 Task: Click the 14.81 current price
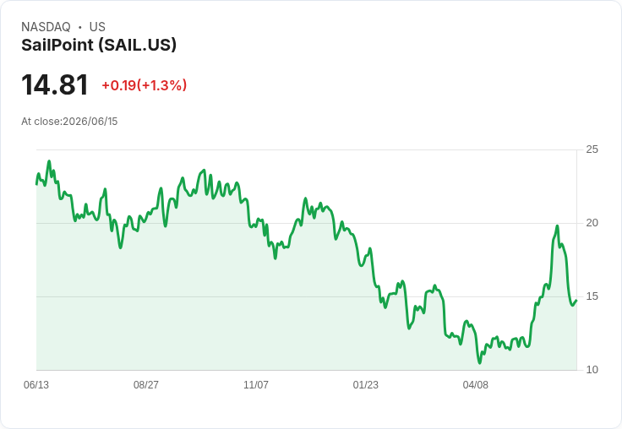(55, 84)
